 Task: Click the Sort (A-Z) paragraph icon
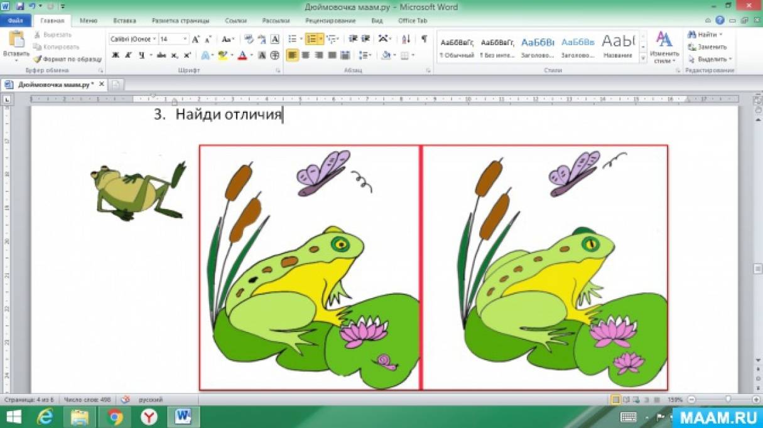(406, 39)
